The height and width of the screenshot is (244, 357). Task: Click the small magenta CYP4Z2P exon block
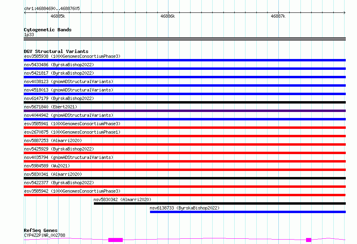[x=309, y=240]
